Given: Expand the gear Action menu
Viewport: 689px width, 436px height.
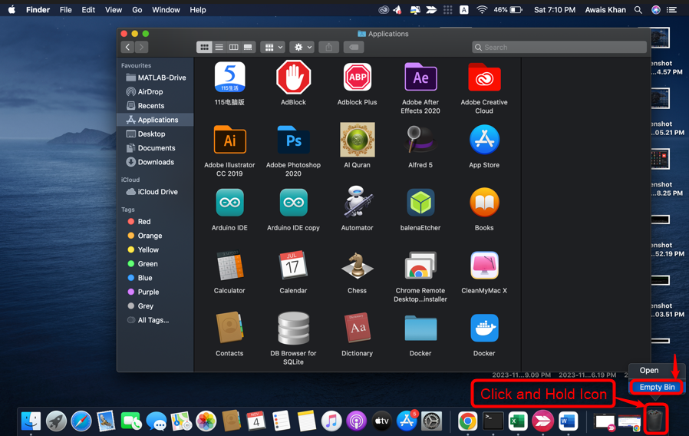Looking at the screenshot, I should pyautogui.click(x=302, y=48).
